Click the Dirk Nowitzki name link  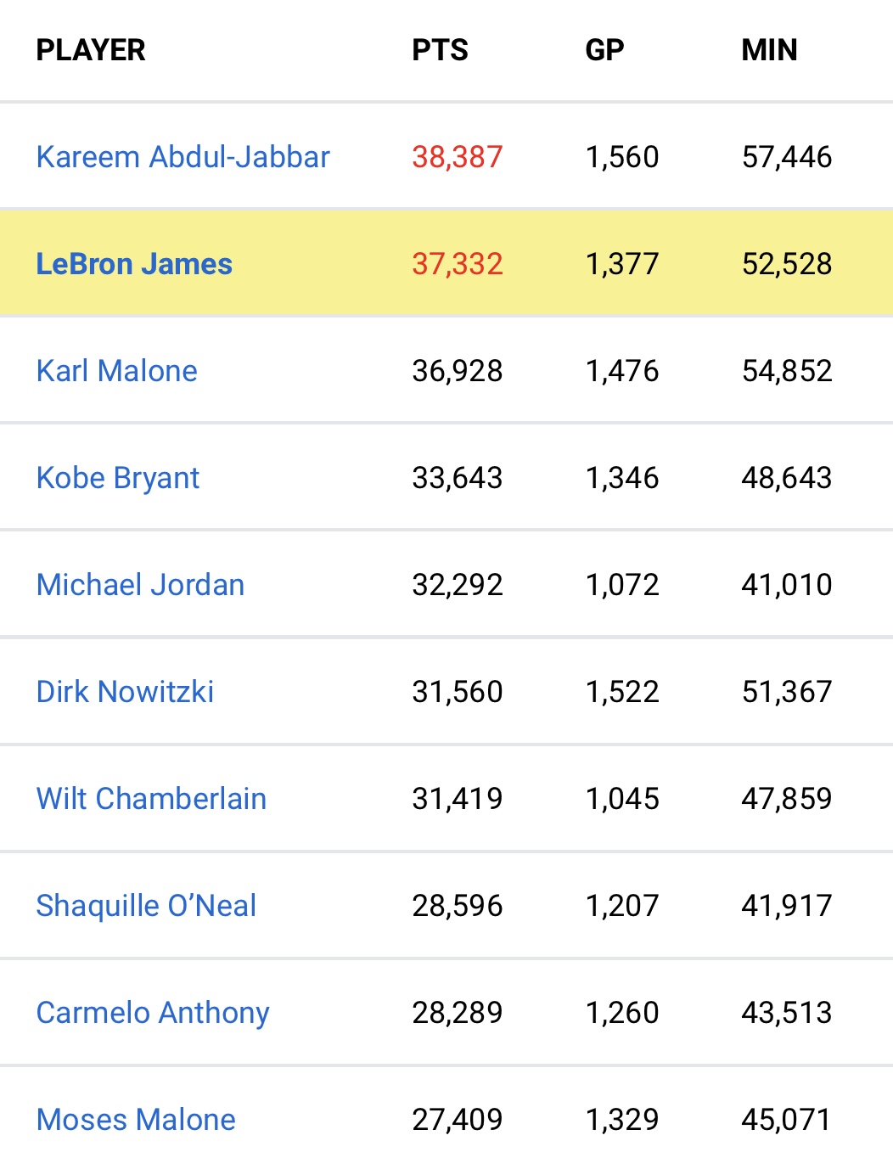point(125,692)
